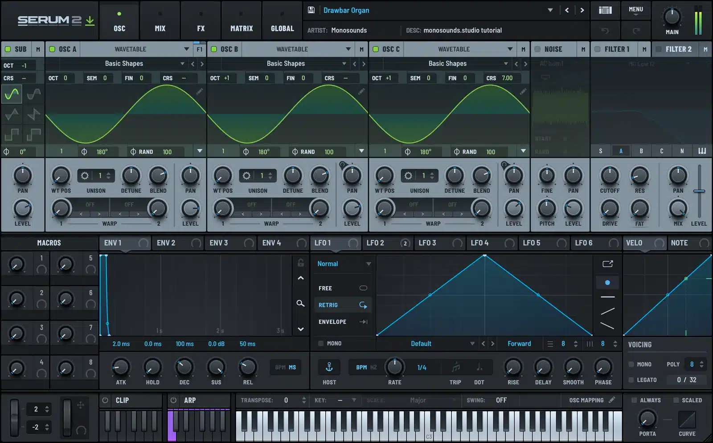
Task: Click the TRANSPOSE value stepper
Action: [304, 400]
